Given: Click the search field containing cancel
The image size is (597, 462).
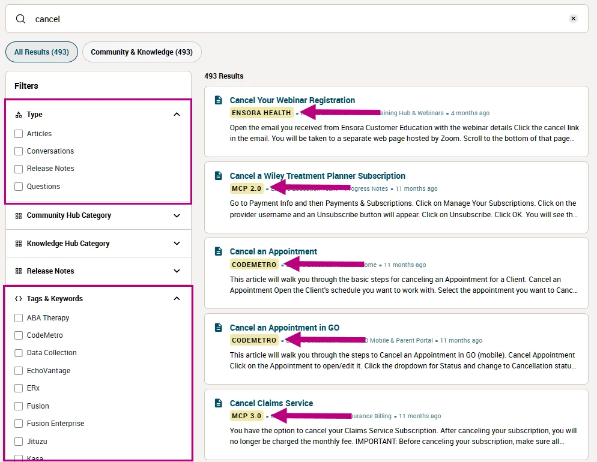Looking at the screenshot, I should click(x=297, y=19).
